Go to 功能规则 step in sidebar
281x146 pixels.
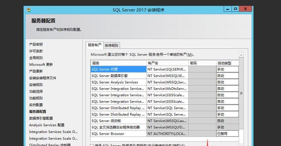[36, 98]
